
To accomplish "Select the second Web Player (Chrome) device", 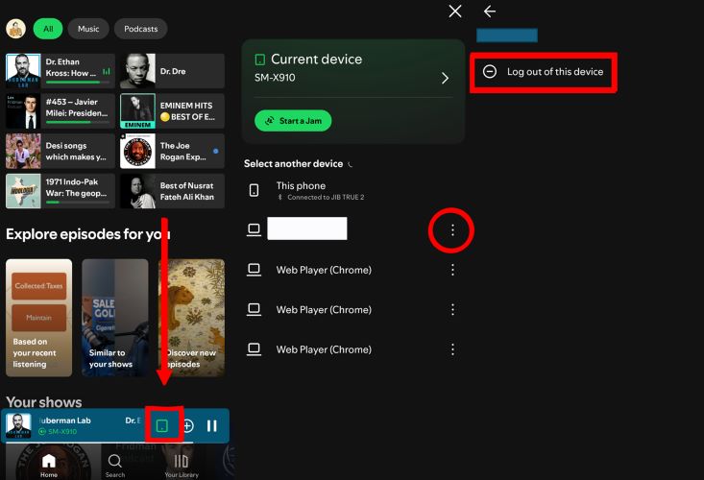I will pos(324,309).
